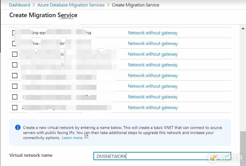
Task: Open second row's Network without gateway link
Action: [x=153, y=44]
